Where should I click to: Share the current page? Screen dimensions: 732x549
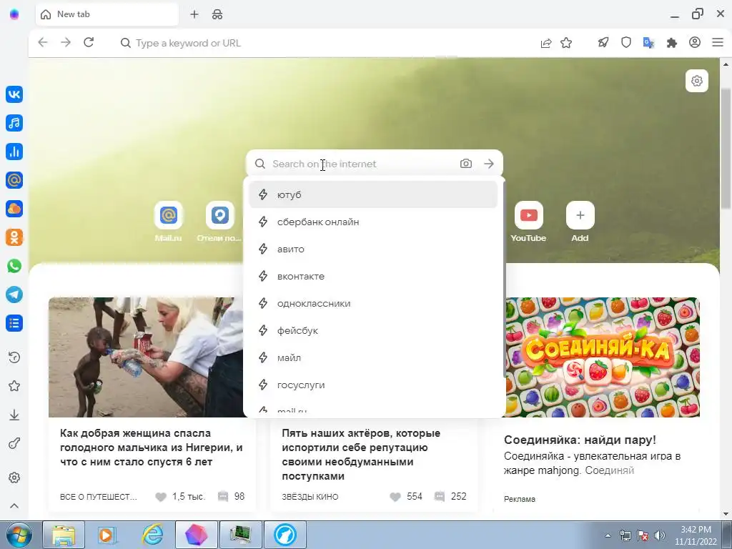coord(545,43)
